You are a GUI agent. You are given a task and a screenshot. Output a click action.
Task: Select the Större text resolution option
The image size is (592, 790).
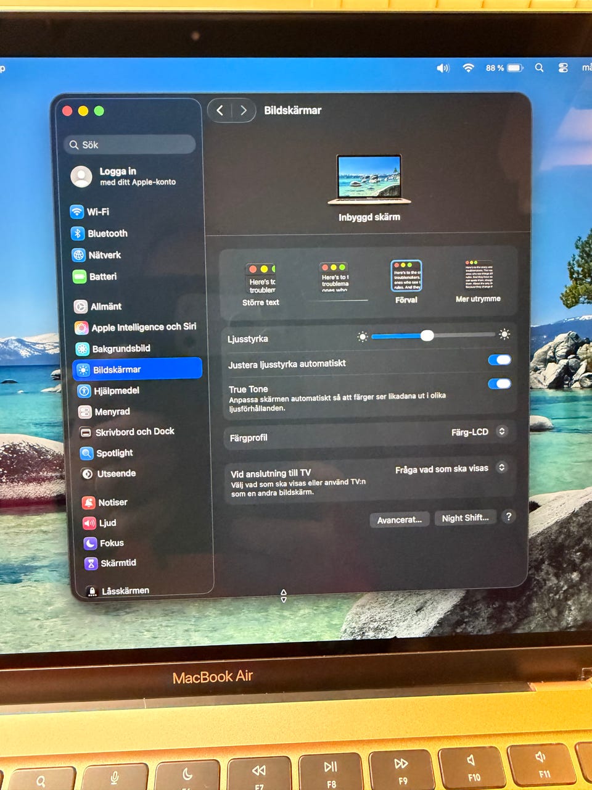261,285
